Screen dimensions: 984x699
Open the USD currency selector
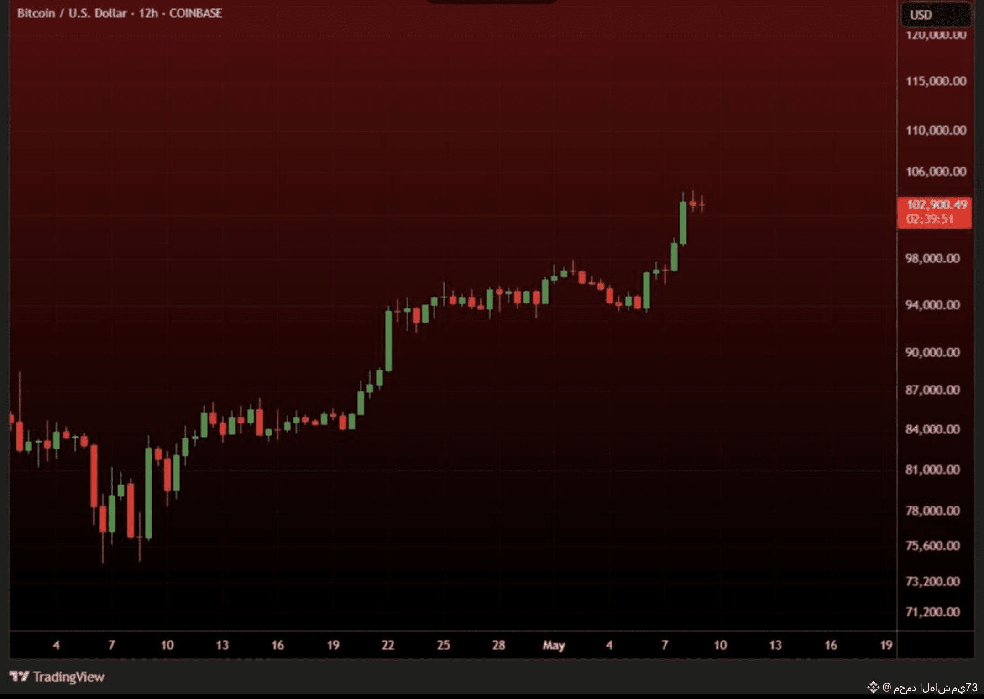tap(936, 15)
